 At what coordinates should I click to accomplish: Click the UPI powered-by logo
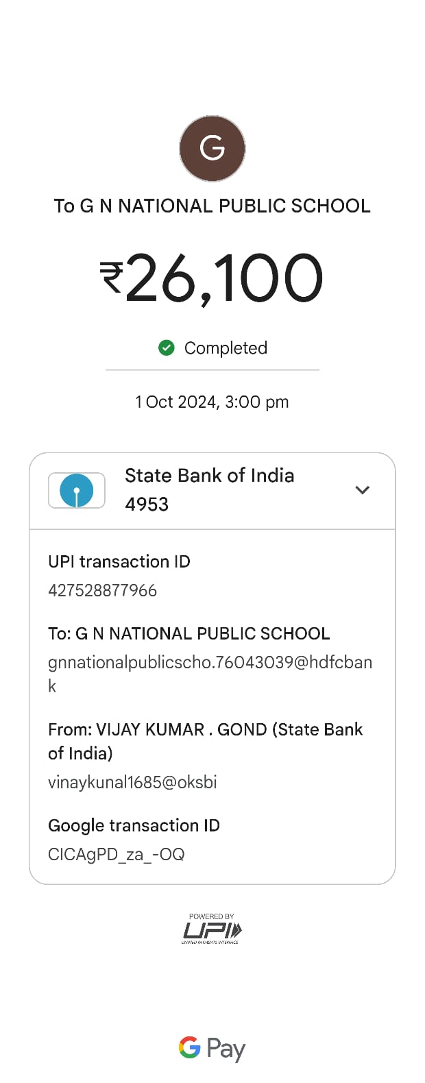[x=212, y=929]
